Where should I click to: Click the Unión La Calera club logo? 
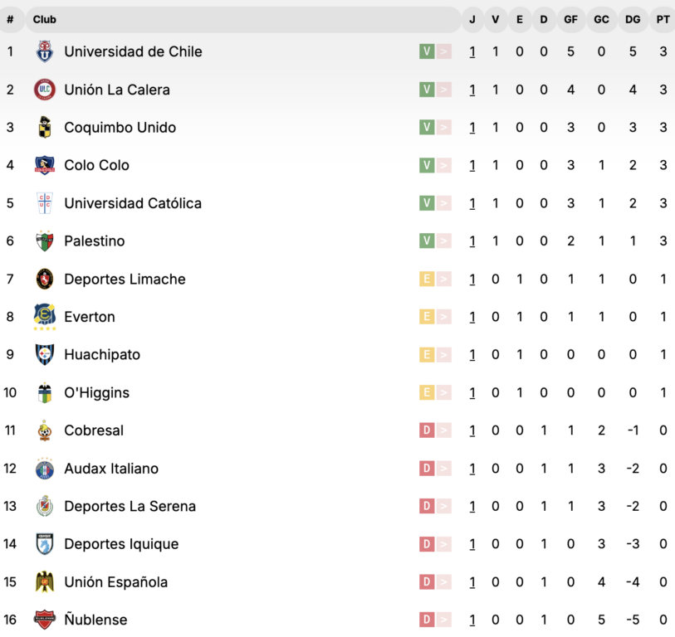click(44, 90)
